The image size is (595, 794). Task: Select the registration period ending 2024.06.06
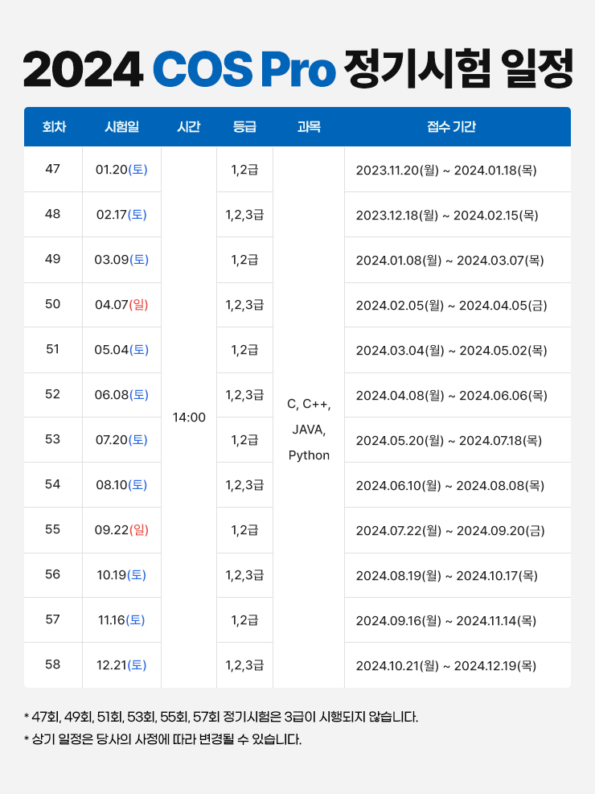446,395
